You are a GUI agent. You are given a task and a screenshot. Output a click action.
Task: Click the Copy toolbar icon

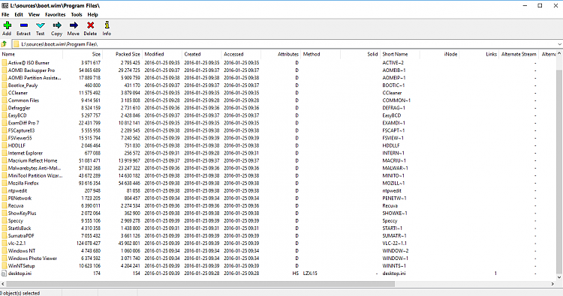point(57,25)
